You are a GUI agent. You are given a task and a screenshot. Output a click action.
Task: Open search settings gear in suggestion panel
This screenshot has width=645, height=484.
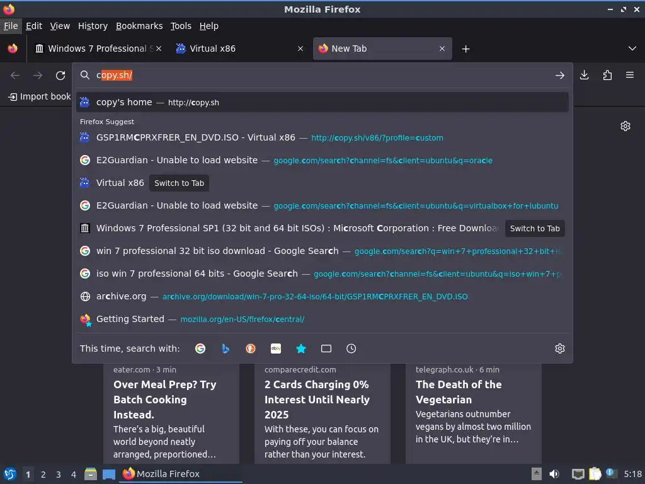pos(560,349)
